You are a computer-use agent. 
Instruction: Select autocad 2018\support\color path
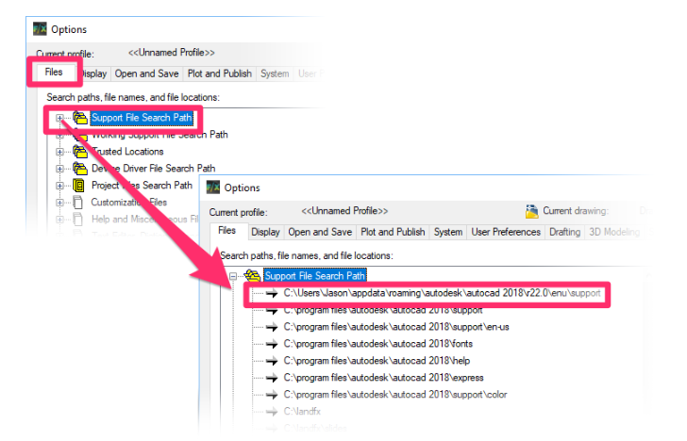[x=395, y=395]
